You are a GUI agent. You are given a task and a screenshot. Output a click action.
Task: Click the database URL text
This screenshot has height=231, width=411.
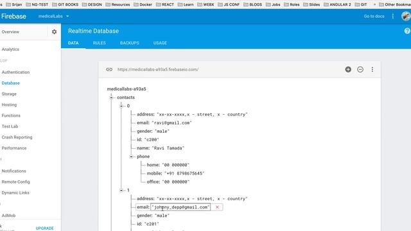(158, 69)
